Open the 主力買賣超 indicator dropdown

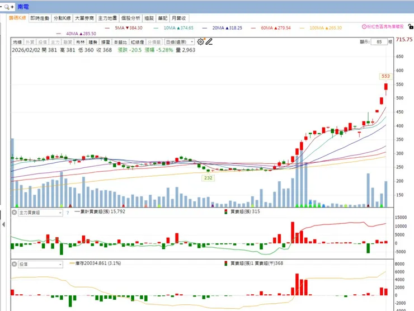point(40,213)
